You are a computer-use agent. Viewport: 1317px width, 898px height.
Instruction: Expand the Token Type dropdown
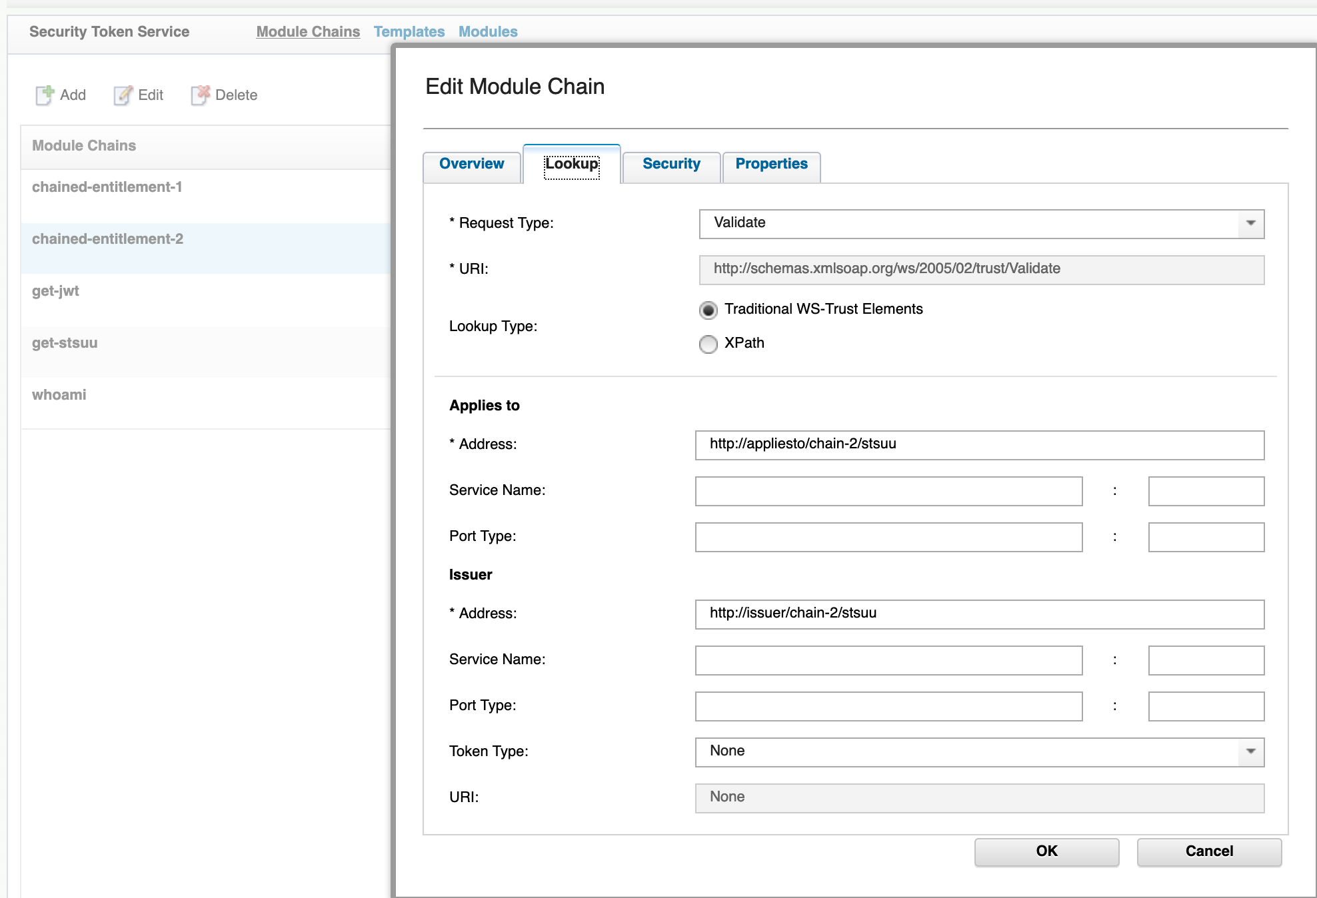[x=1250, y=751]
